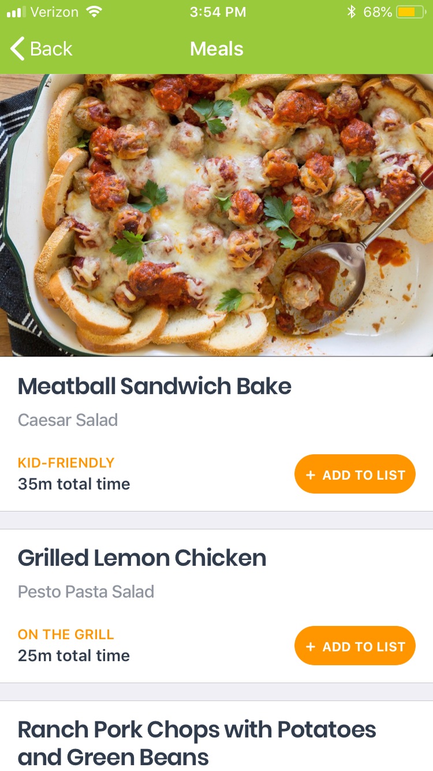Tap the cellular signal bars icon
433x771 pixels.
point(17,12)
